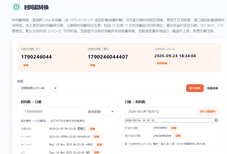227x154 pixels.
Task: Copy the RFC 2822 result
Action: point(99,144)
